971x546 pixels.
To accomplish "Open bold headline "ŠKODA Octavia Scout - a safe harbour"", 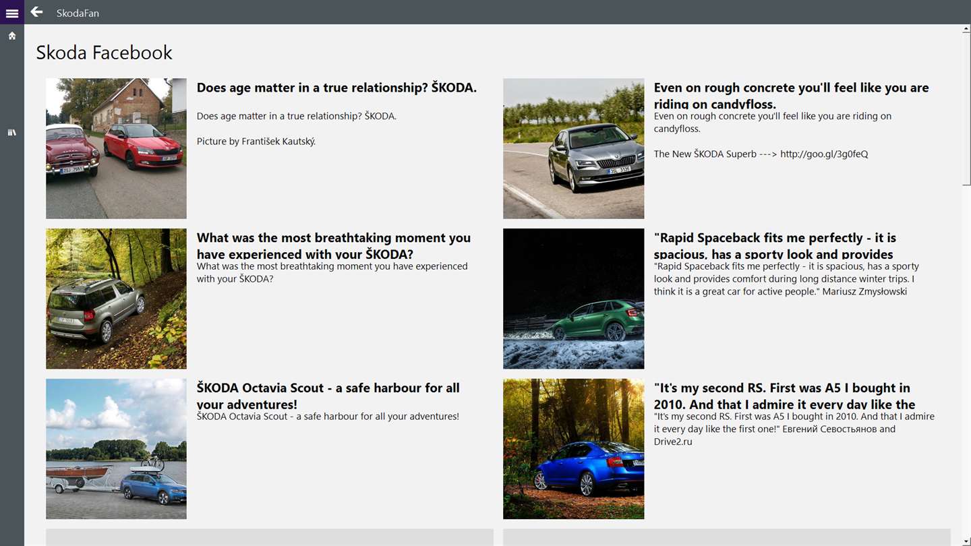I will tap(328, 396).
